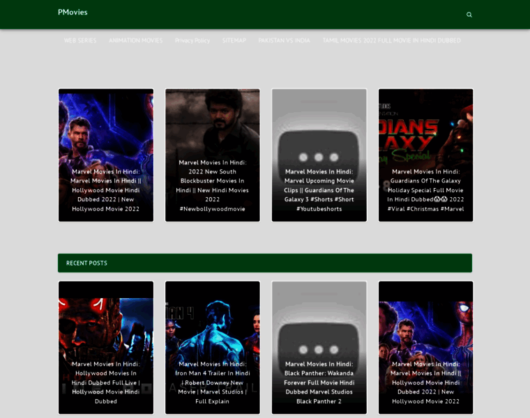Screen dimensions: 530x418
Task: Open 'Black Panther: Wakanda Forever Full Movie' post
Action: point(319,348)
